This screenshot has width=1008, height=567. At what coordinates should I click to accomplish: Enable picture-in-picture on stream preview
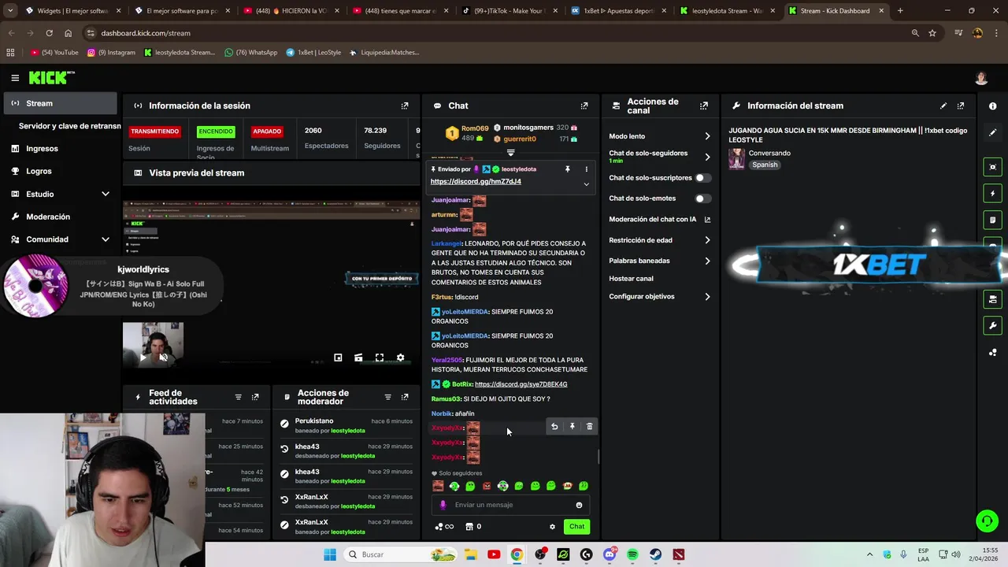point(338,358)
